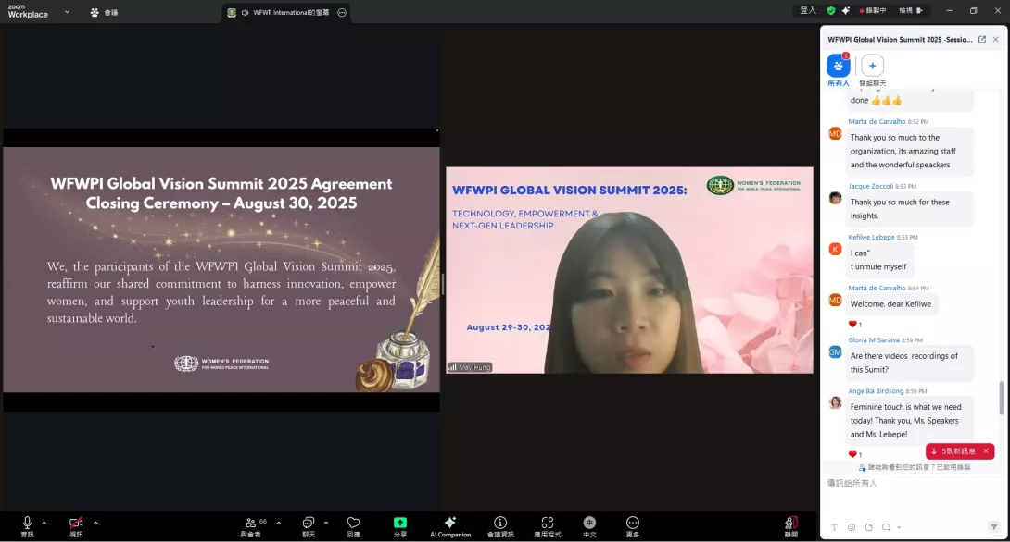Click the sender name Jacque Zoccoli
Screen dimensions: 1010x542
tap(870, 186)
